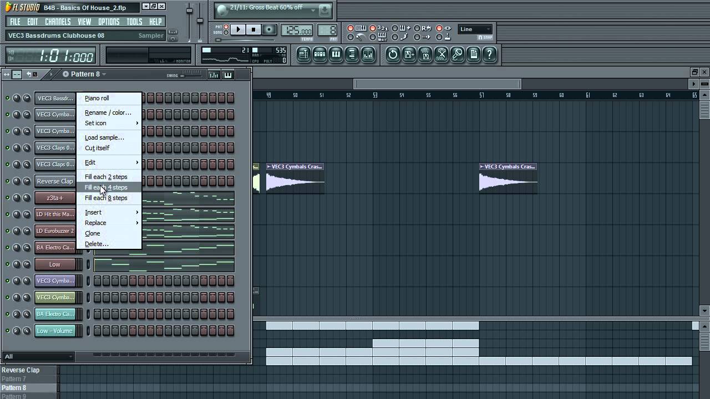Stop playback with the stop button
Screen dimensions: 710x399
tap(253, 30)
